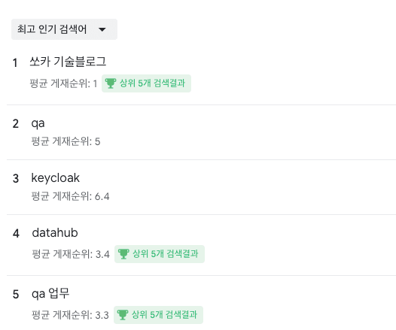Click rank number 4 beside datahub

(x=16, y=234)
